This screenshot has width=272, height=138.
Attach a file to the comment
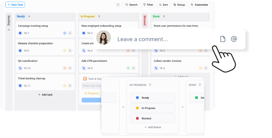pos(223,39)
